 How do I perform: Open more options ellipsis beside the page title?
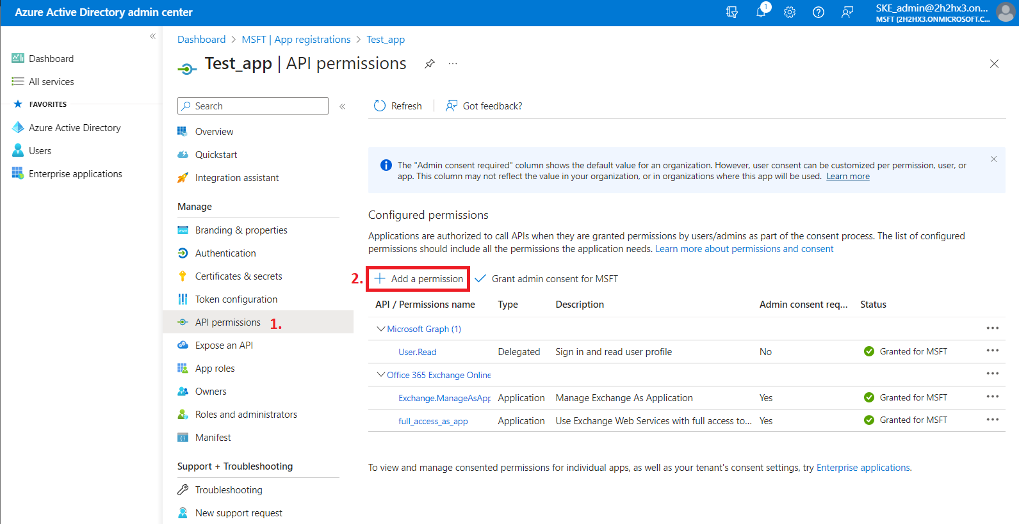pyautogui.click(x=453, y=64)
